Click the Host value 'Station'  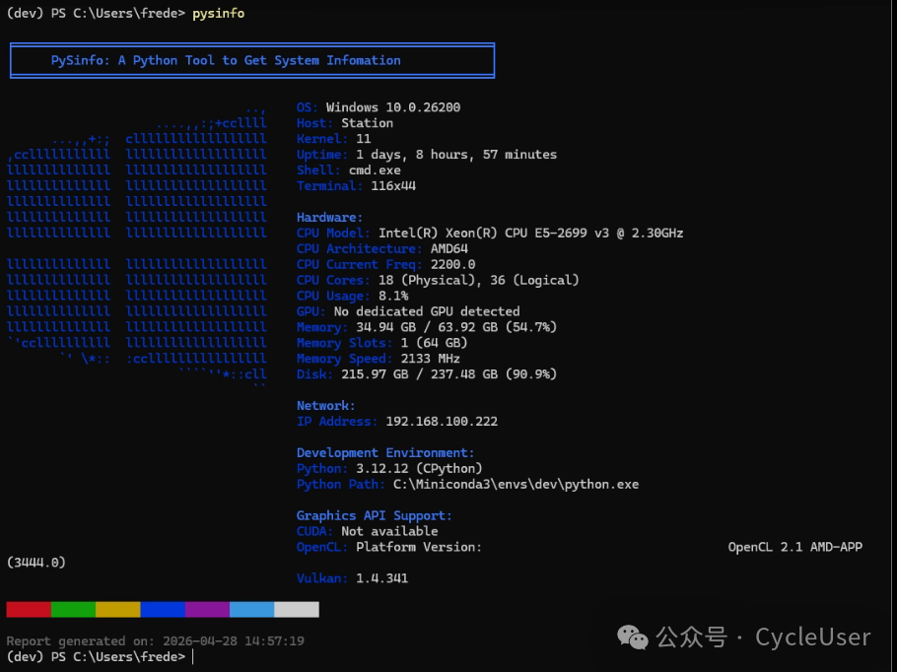pyautogui.click(x=367, y=123)
